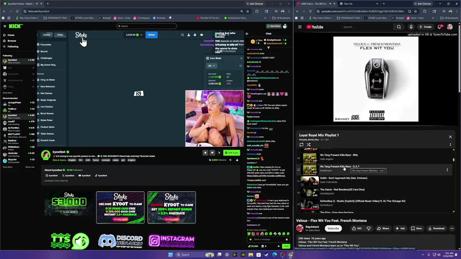Screen dimensions: 461x259
Task: Open more actions menu beside Download
Action: [452, 228]
